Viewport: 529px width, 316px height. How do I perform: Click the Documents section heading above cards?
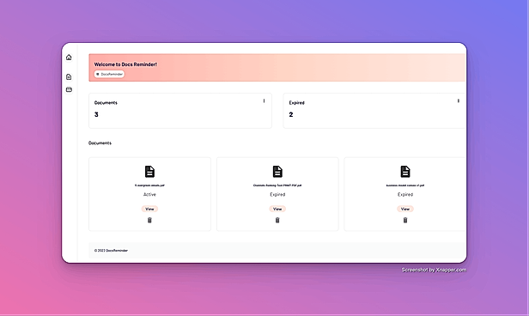pyautogui.click(x=100, y=143)
